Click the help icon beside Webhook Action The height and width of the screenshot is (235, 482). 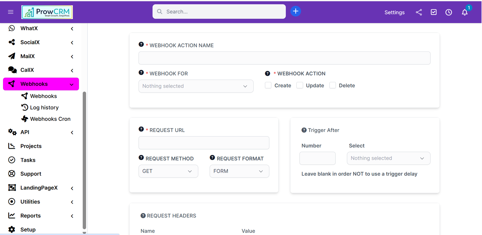coord(268,74)
